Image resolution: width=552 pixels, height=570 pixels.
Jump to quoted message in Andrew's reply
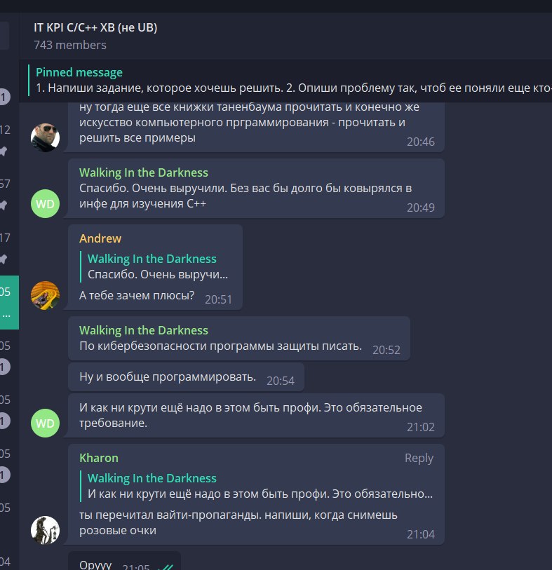coord(156,266)
